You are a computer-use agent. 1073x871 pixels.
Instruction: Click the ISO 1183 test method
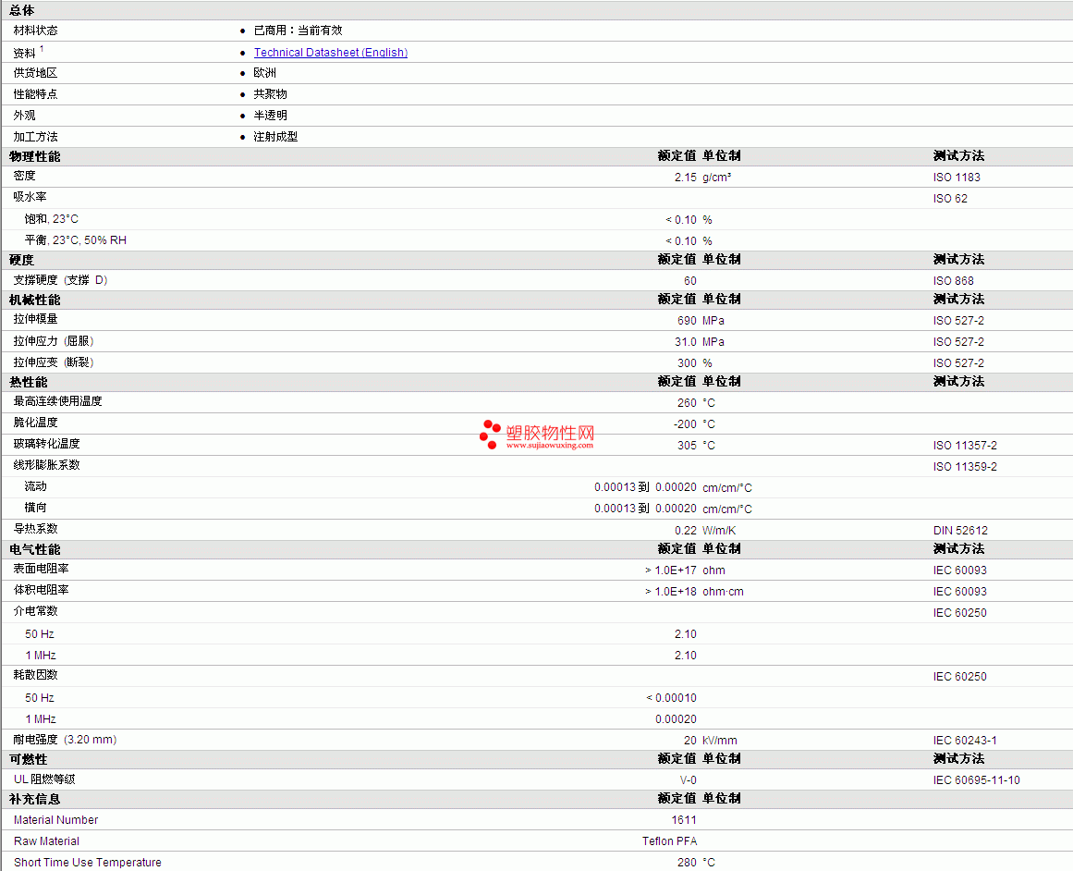pos(956,178)
